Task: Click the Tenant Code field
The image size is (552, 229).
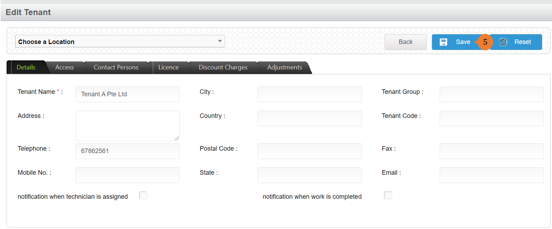Action: click(x=492, y=118)
